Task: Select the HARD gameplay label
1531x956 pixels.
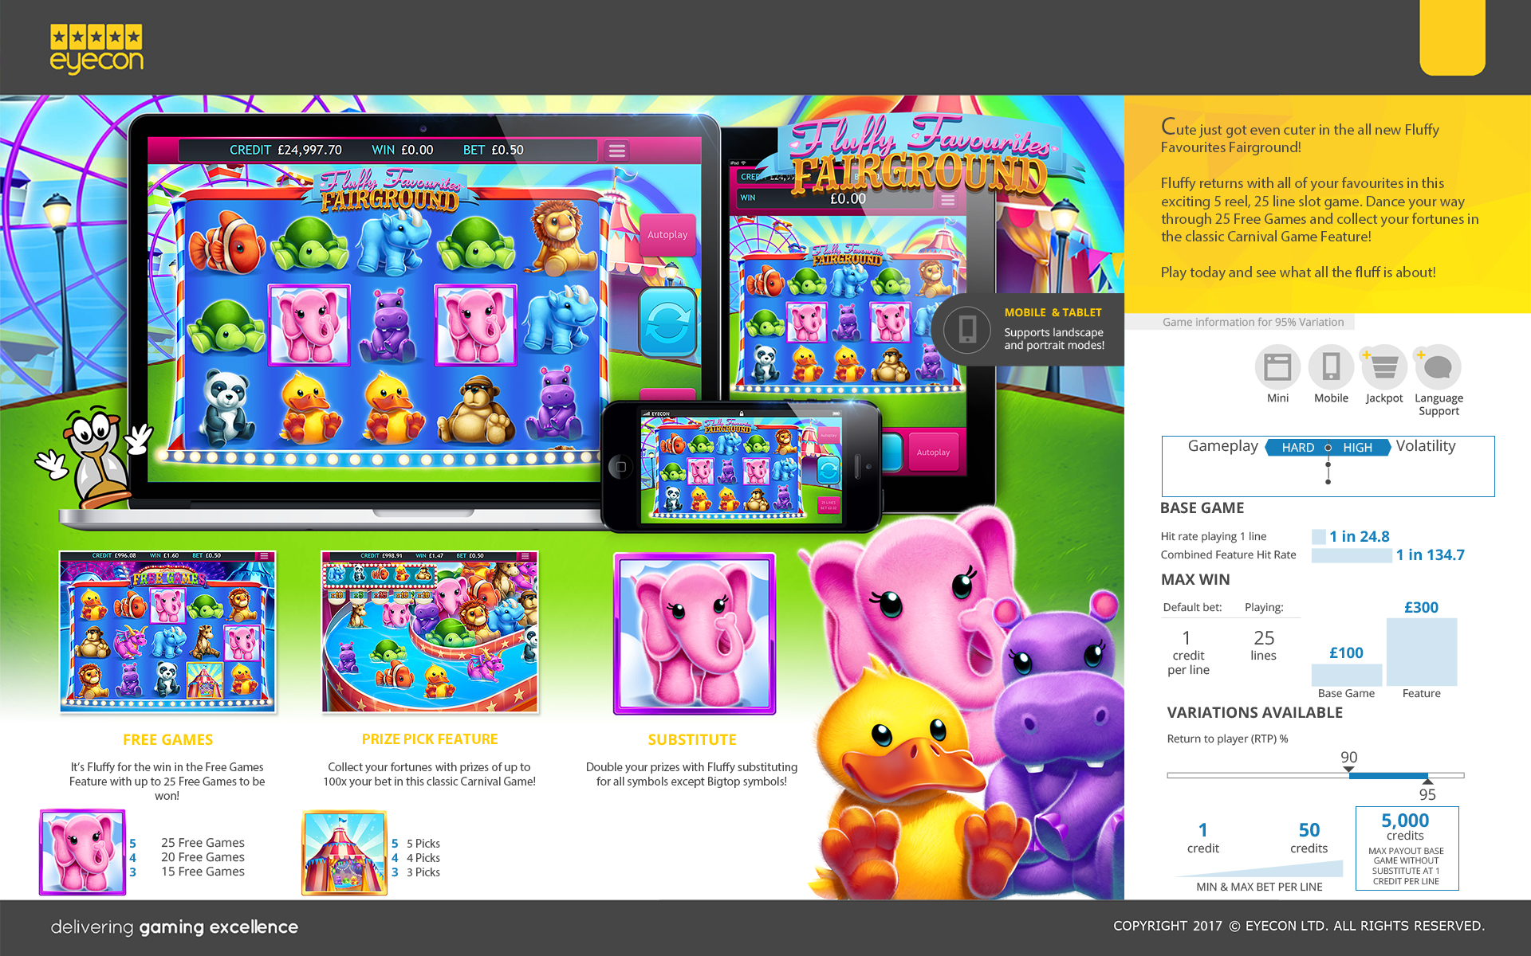Action: pos(1297,448)
